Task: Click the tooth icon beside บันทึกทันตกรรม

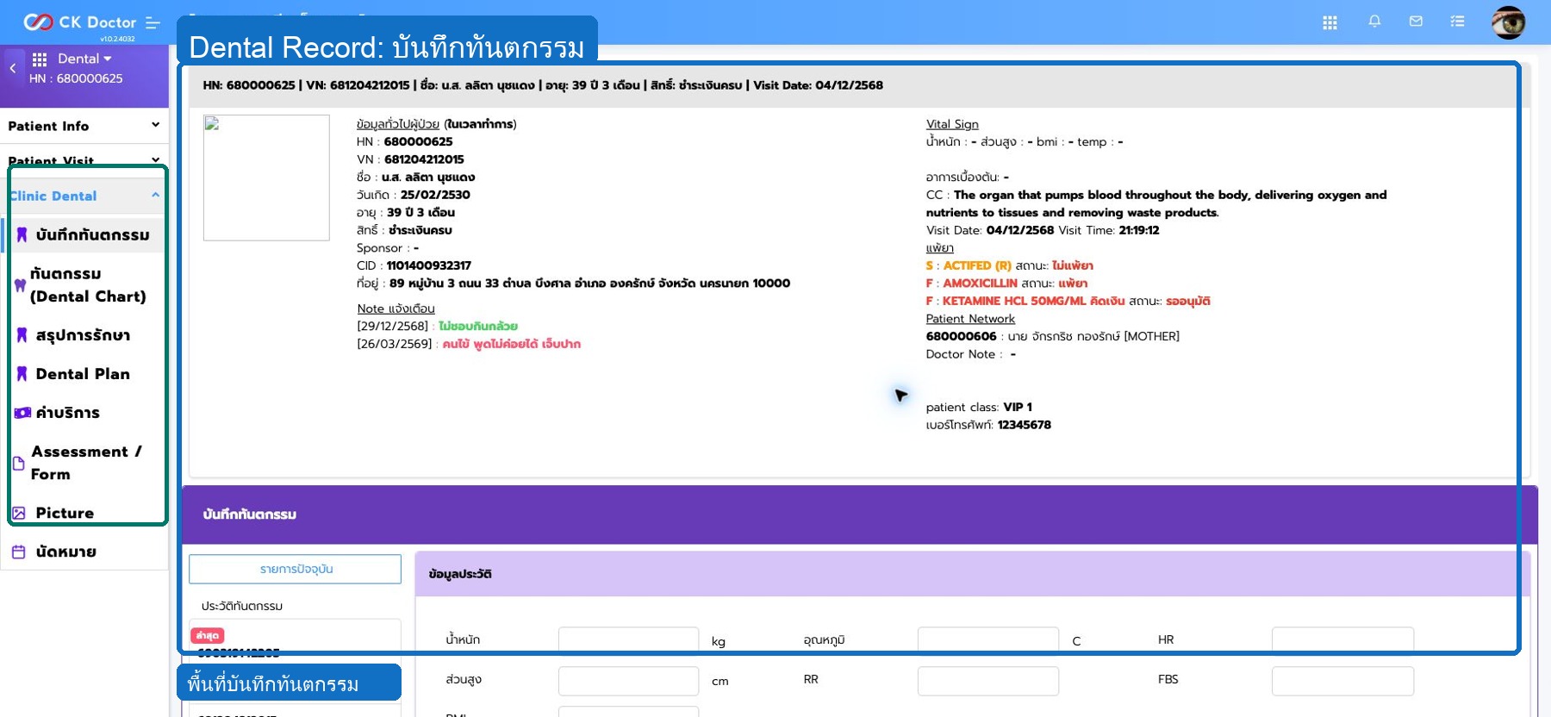Action: (22, 234)
